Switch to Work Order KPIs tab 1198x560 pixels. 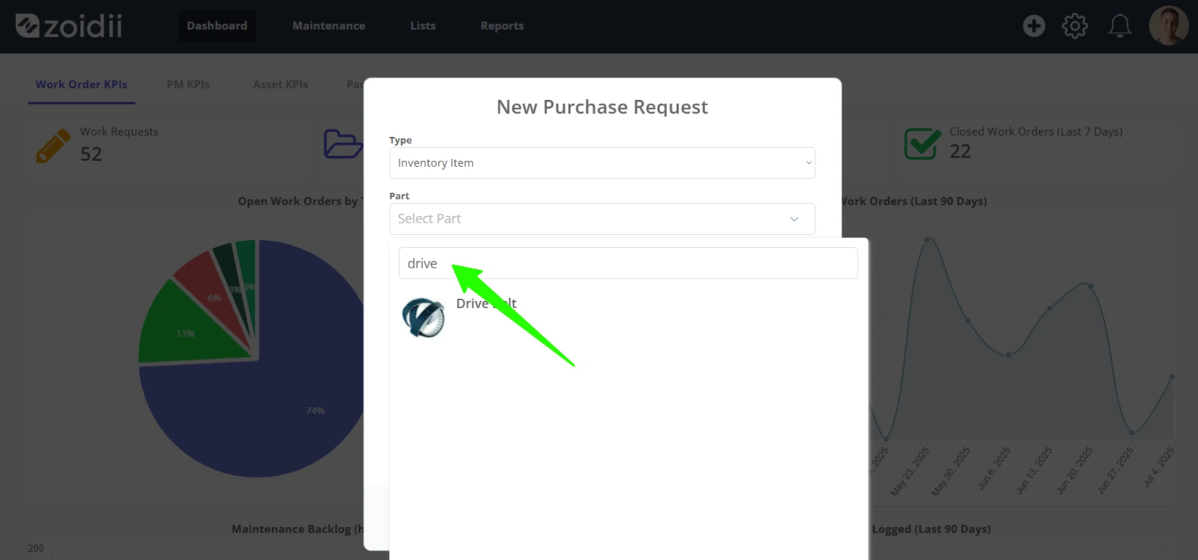tap(81, 84)
